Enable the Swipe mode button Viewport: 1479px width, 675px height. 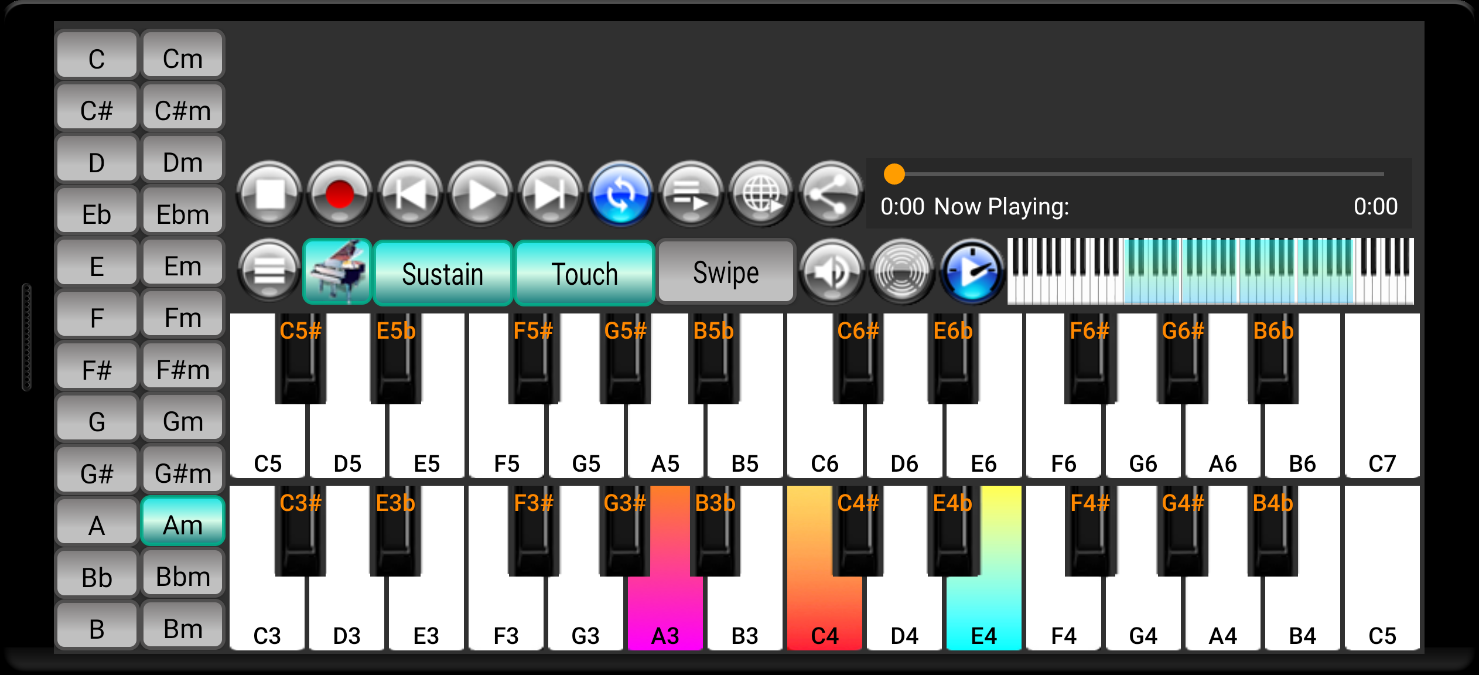[726, 272]
